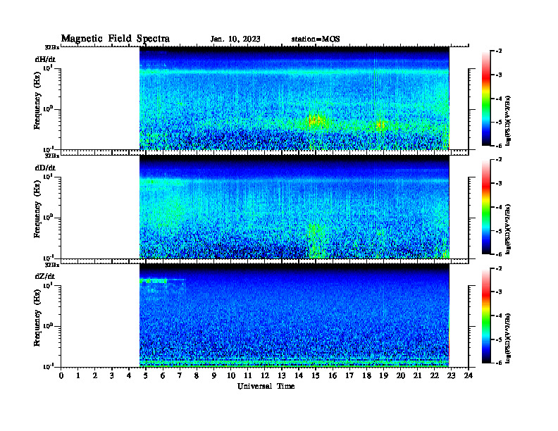Click the "Magnetic Field Spectra" title
The width and height of the screenshot is (558, 431).
(x=116, y=39)
